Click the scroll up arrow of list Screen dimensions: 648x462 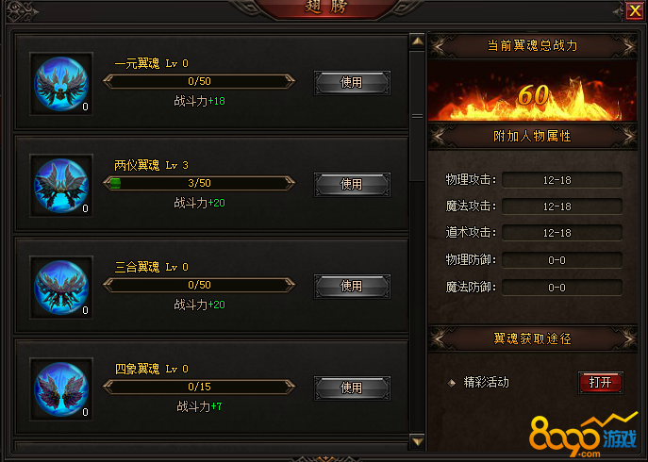(x=418, y=41)
